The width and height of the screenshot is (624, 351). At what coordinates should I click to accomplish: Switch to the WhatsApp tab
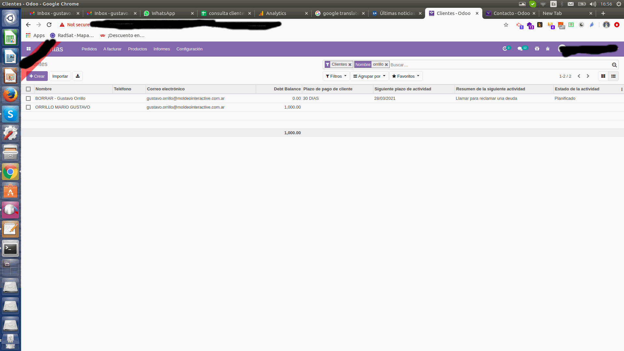pyautogui.click(x=169, y=13)
